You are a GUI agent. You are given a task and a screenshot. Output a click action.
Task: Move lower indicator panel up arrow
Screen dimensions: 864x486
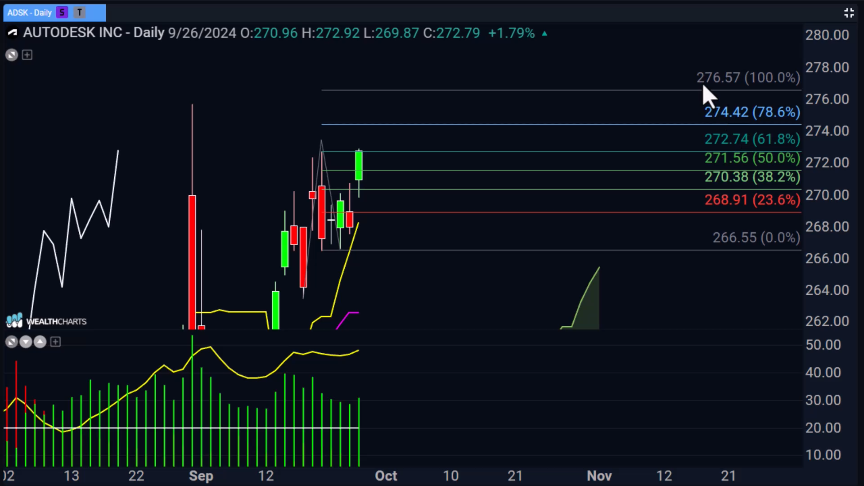pos(40,342)
